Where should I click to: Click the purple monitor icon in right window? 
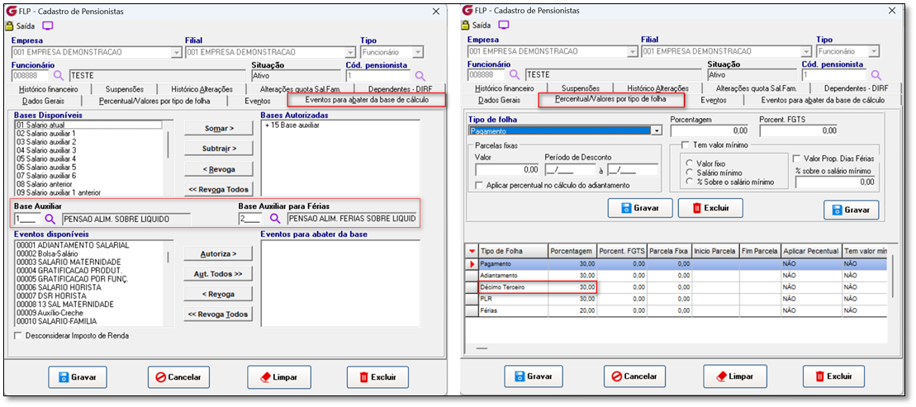click(504, 25)
